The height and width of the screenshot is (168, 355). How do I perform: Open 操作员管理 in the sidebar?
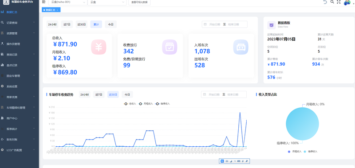pyautogui.click(x=19, y=44)
